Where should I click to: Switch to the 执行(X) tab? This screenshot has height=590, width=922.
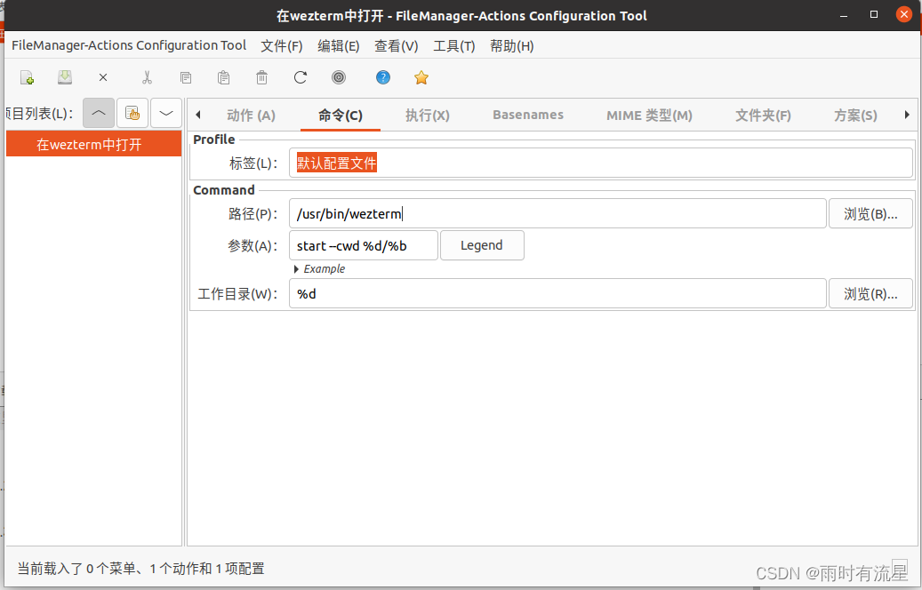[x=427, y=114]
